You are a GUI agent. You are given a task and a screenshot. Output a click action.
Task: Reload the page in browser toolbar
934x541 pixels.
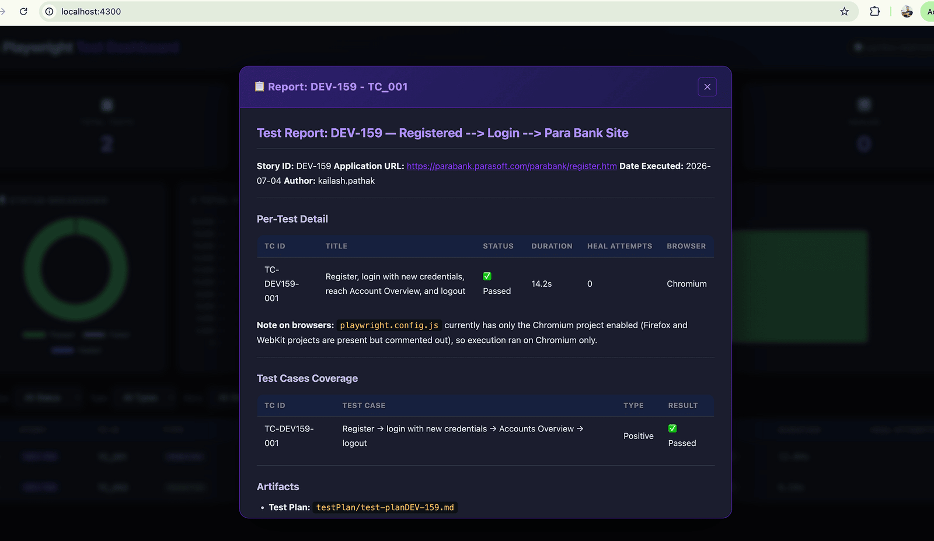click(23, 11)
